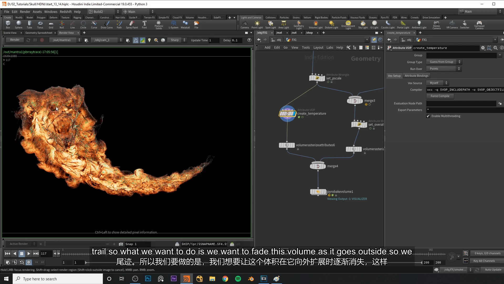Add a Point Light
Image resolution: width=504 pixels, height=284 pixels.
[257, 25]
